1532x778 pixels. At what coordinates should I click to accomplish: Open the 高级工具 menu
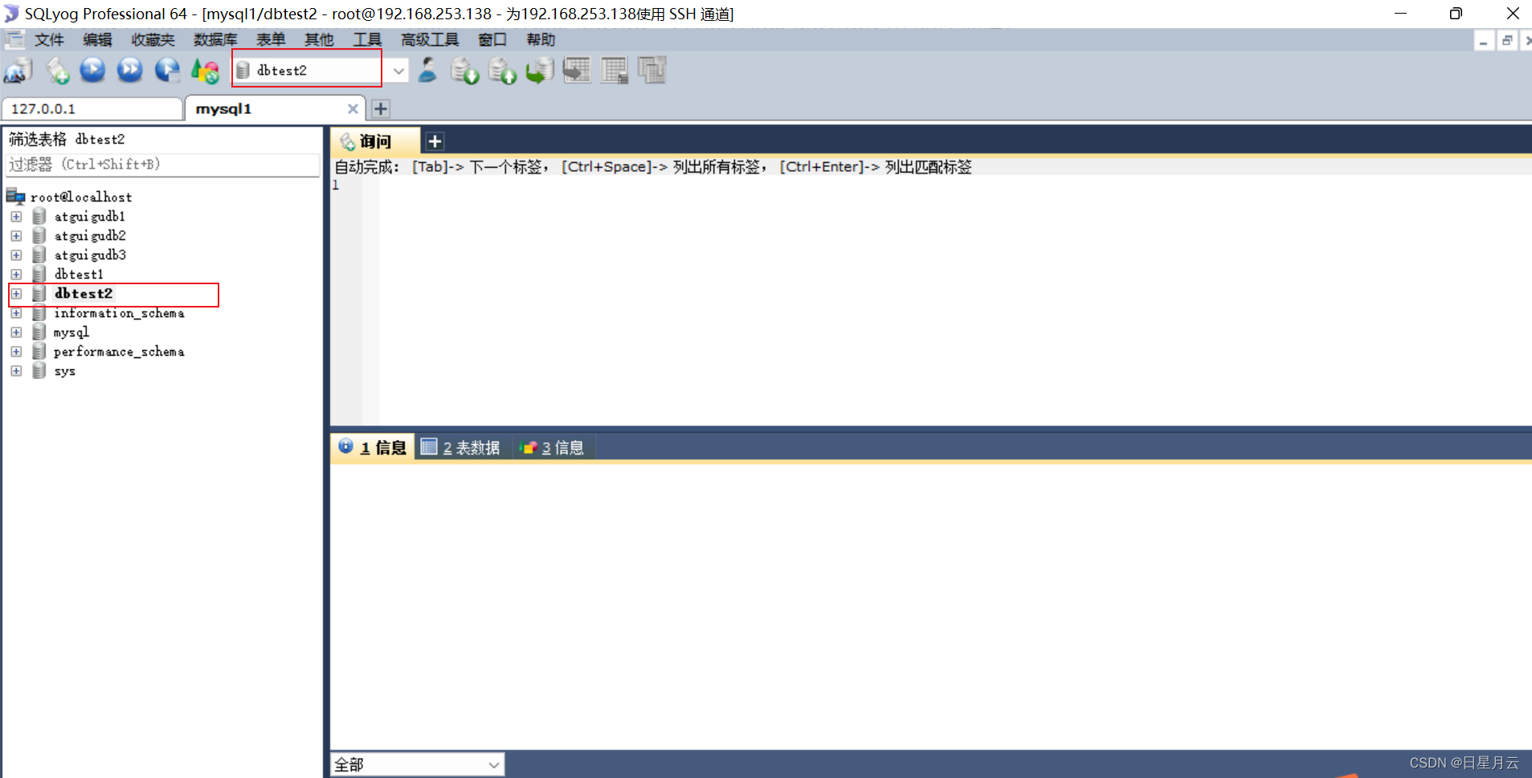coord(430,39)
